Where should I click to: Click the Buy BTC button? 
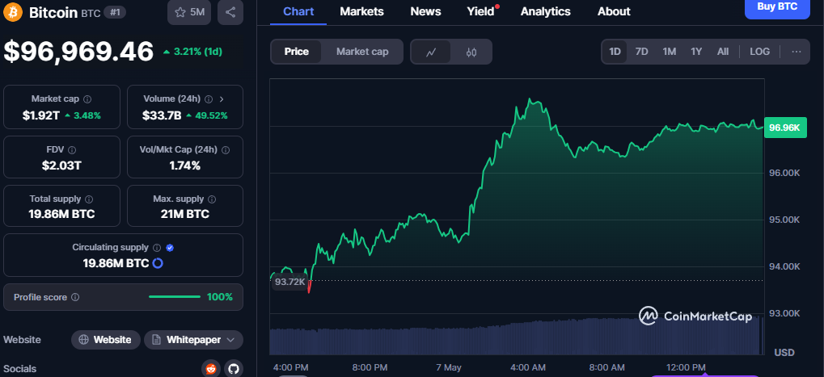(777, 7)
